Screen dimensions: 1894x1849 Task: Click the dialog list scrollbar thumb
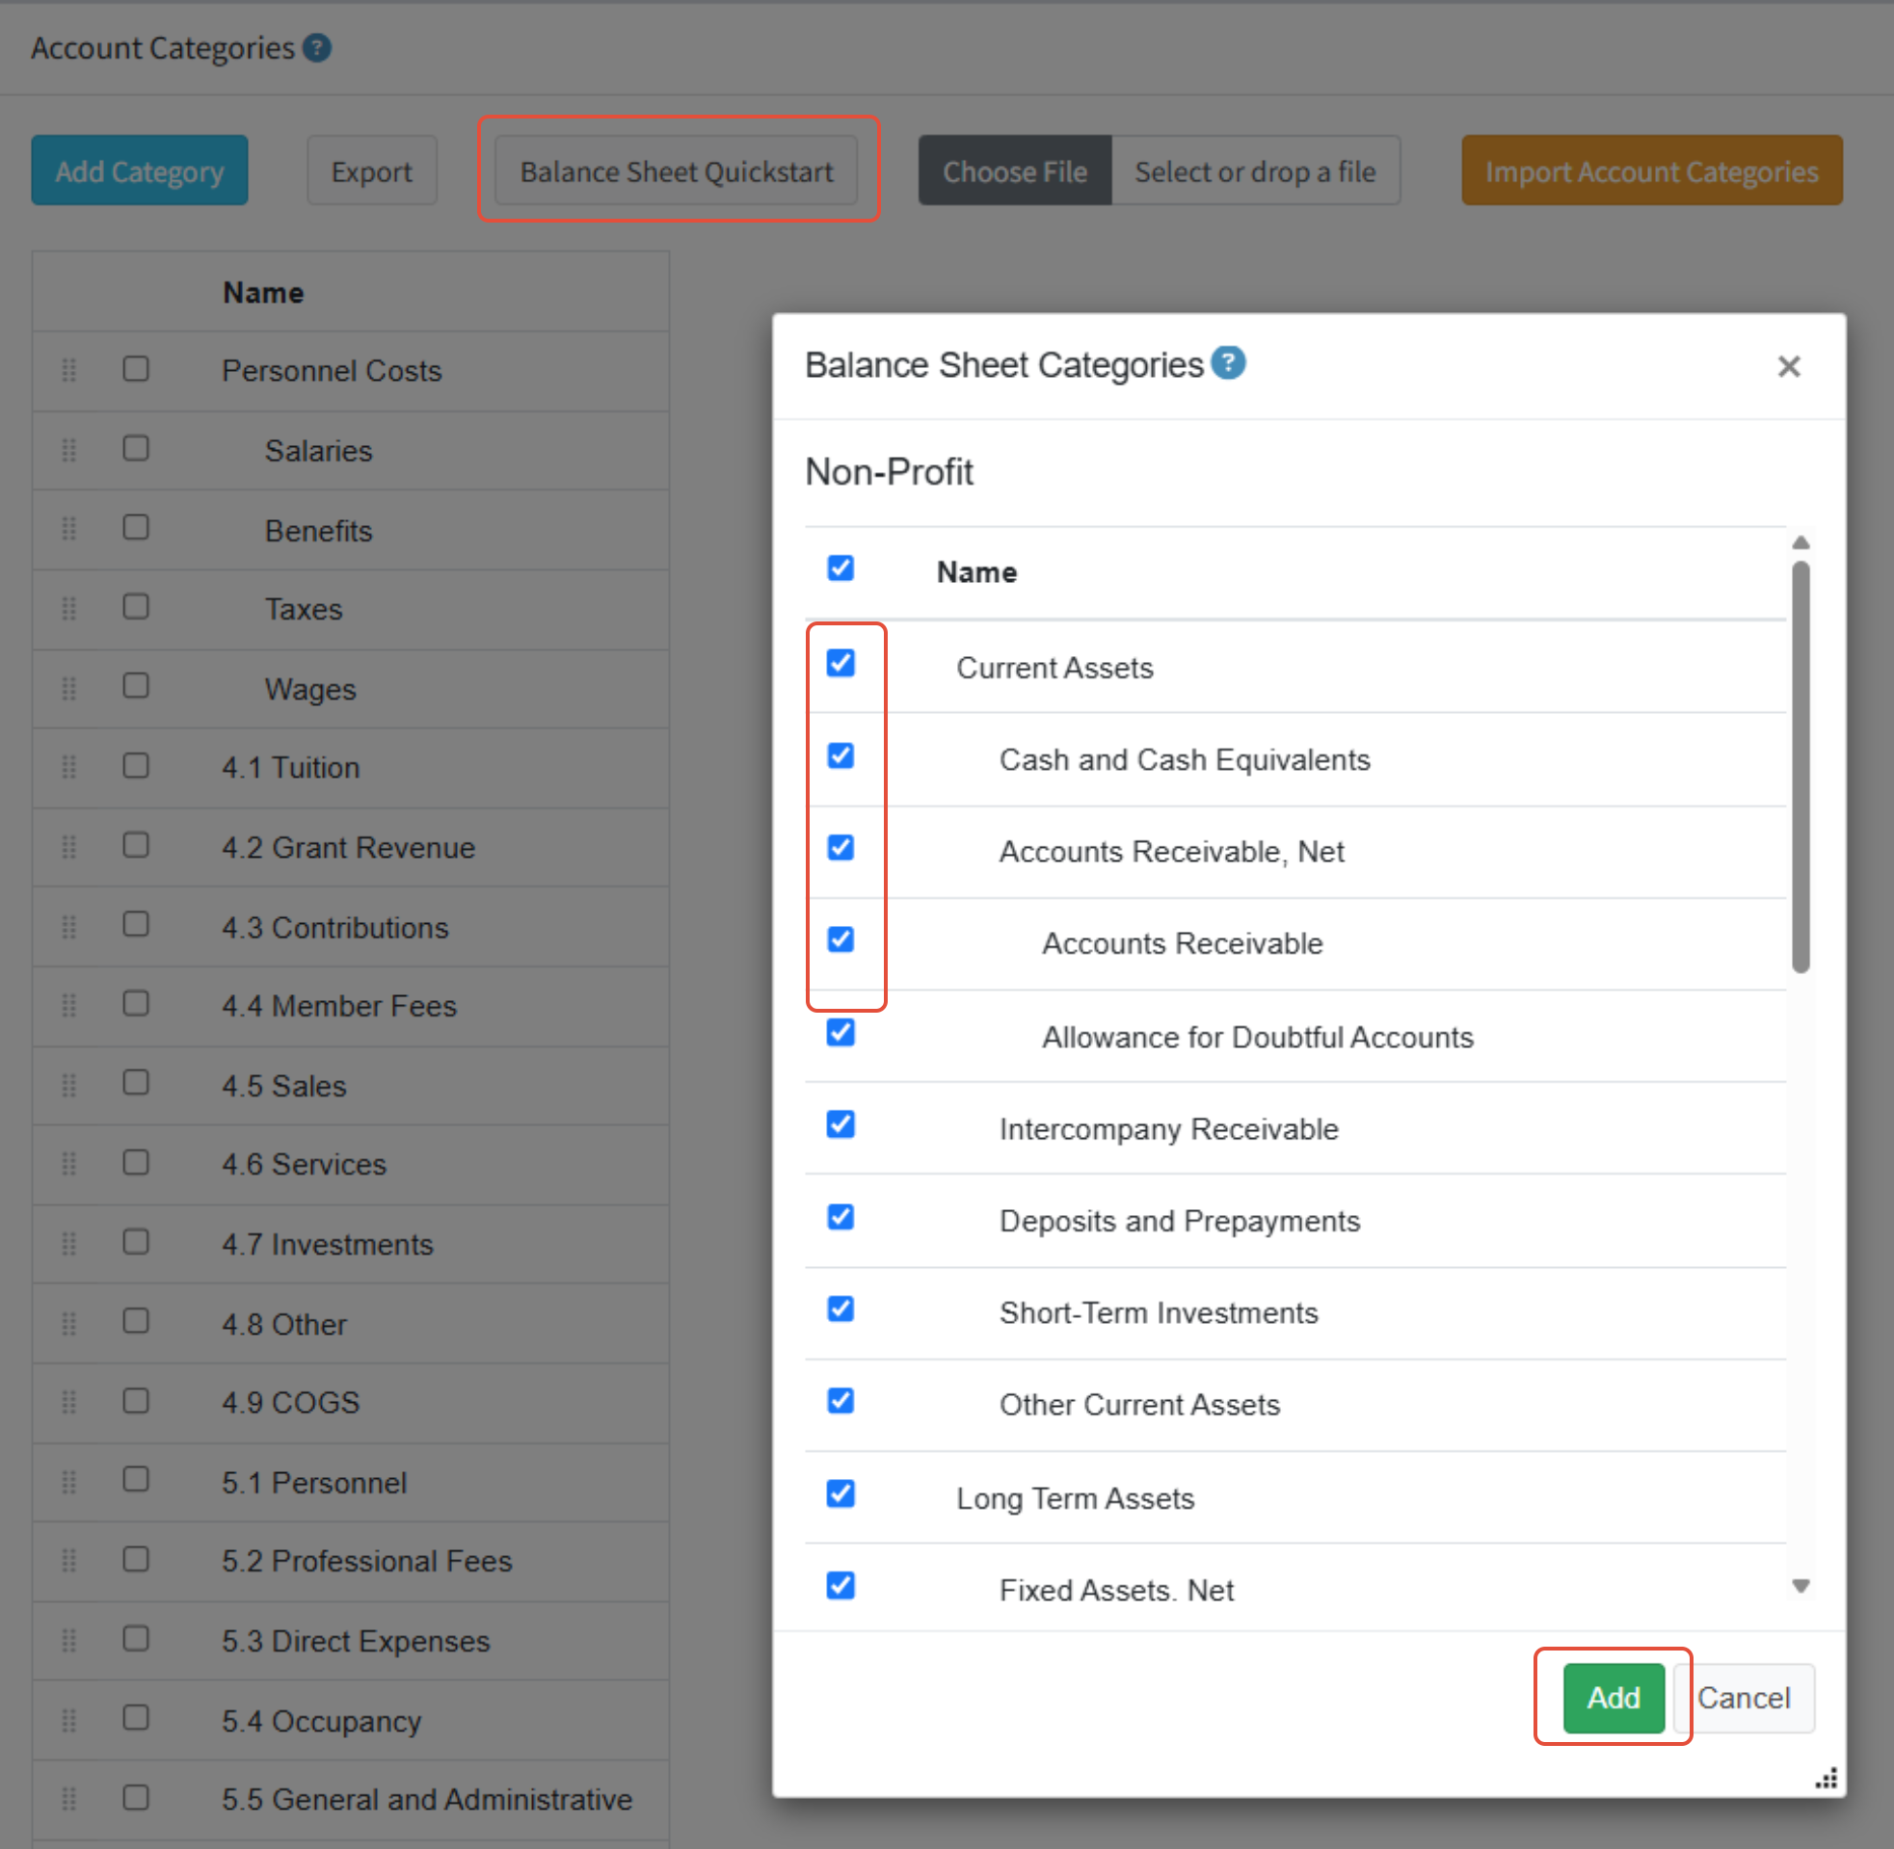point(1800,767)
